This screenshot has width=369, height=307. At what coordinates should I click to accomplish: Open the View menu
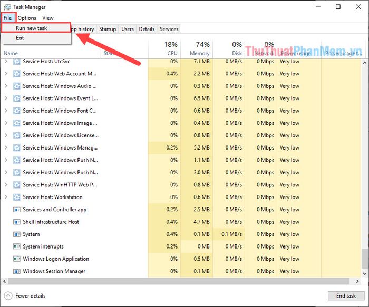[48, 18]
